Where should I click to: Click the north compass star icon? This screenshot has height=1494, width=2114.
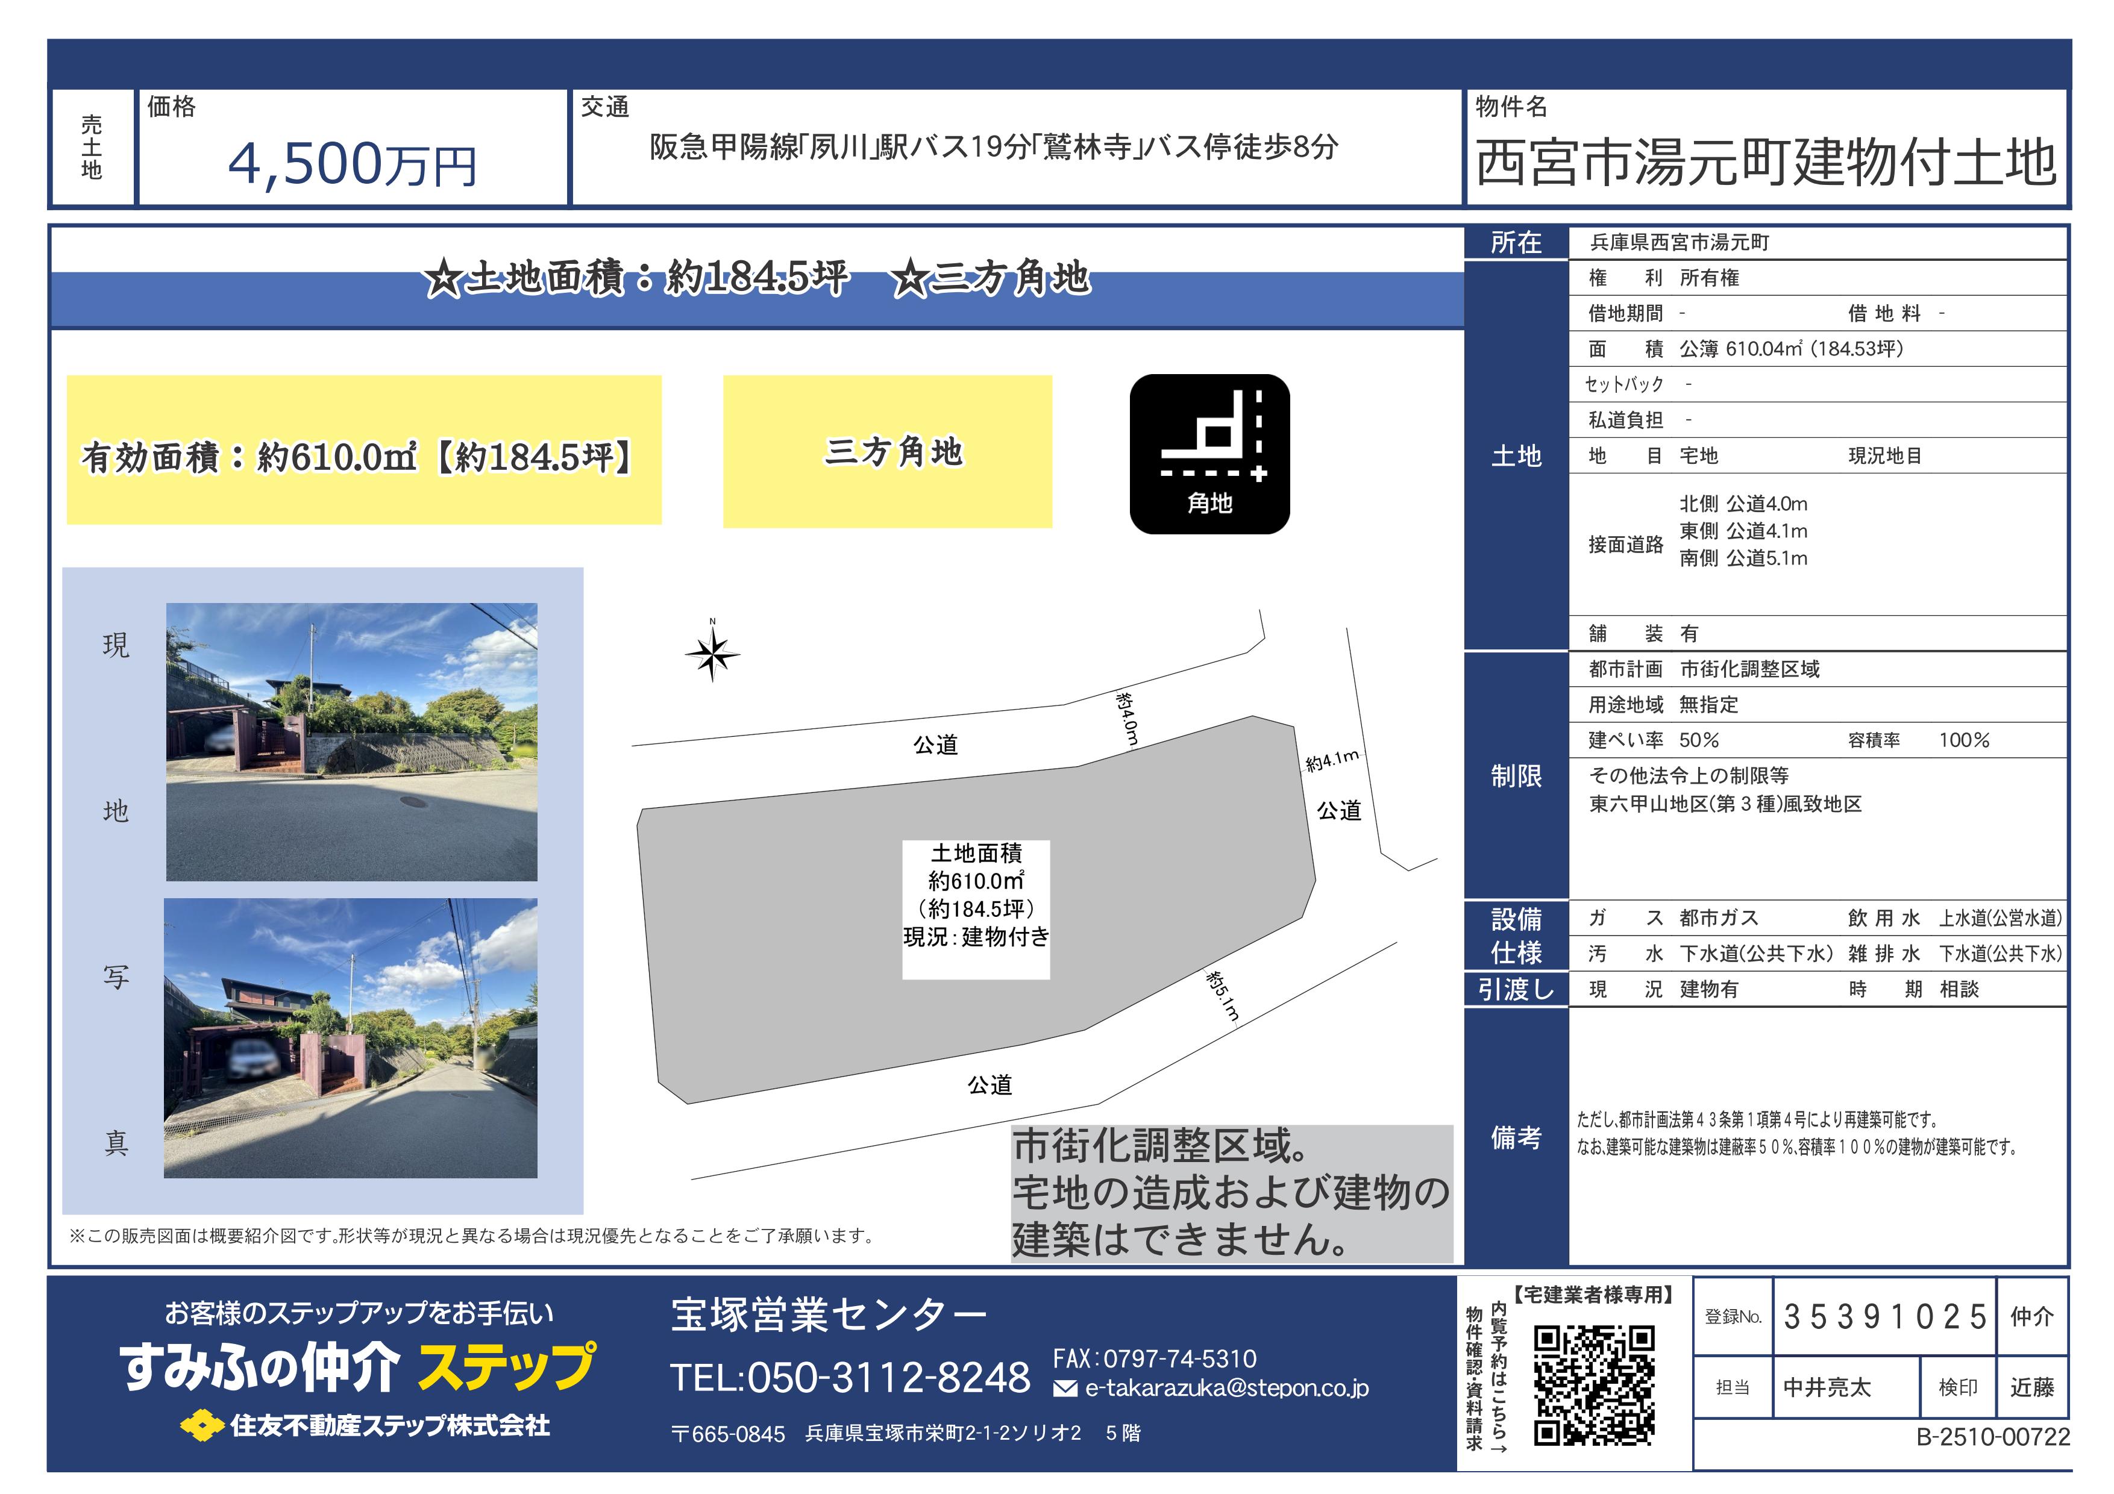click(712, 654)
